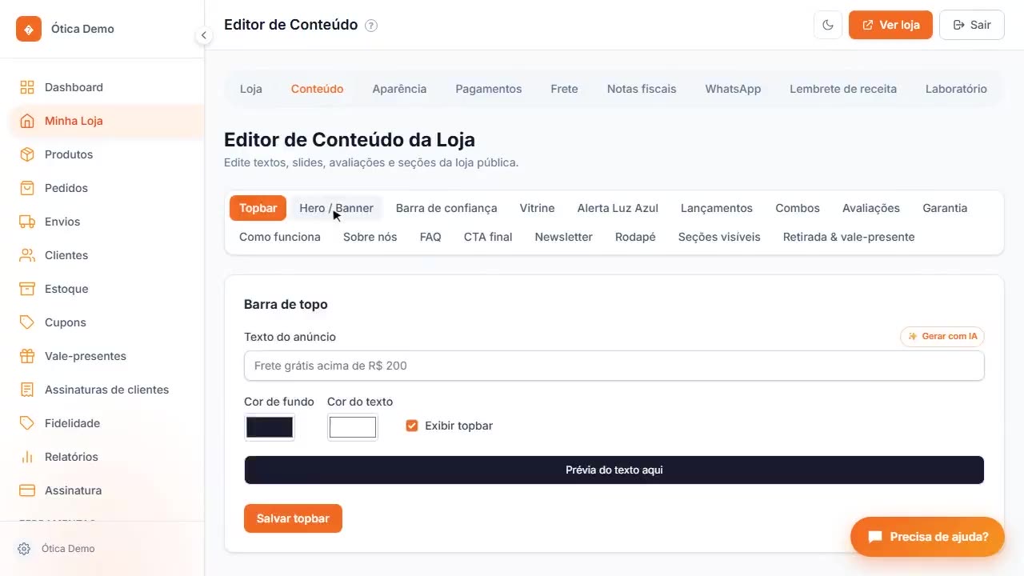
Task: Click Gerar com IA button
Action: pos(942,337)
